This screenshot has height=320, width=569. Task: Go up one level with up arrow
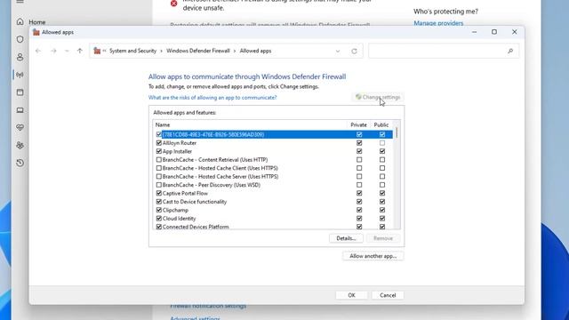[x=80, y=51]
